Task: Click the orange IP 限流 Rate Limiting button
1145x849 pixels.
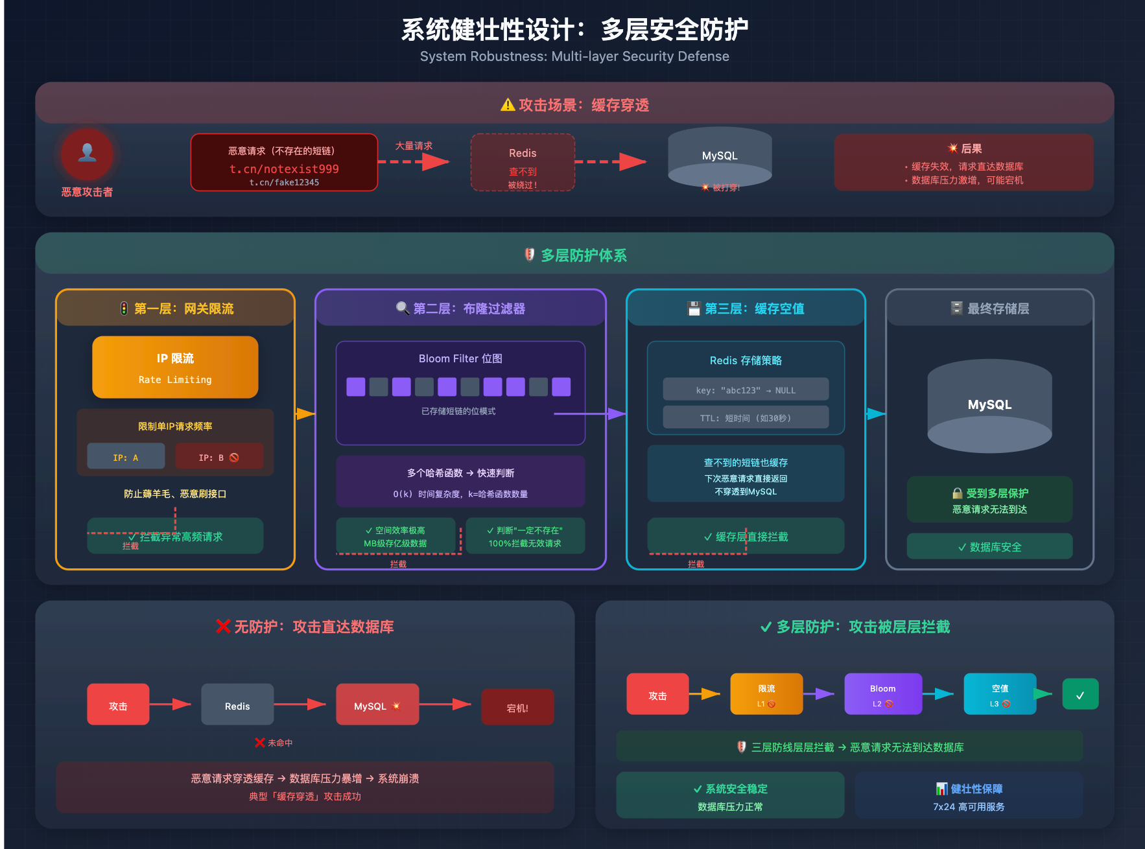Action: click(x=175, y=367)
